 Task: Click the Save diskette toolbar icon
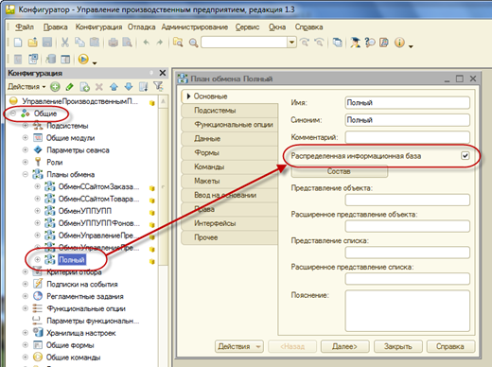(x=47, y=43)
